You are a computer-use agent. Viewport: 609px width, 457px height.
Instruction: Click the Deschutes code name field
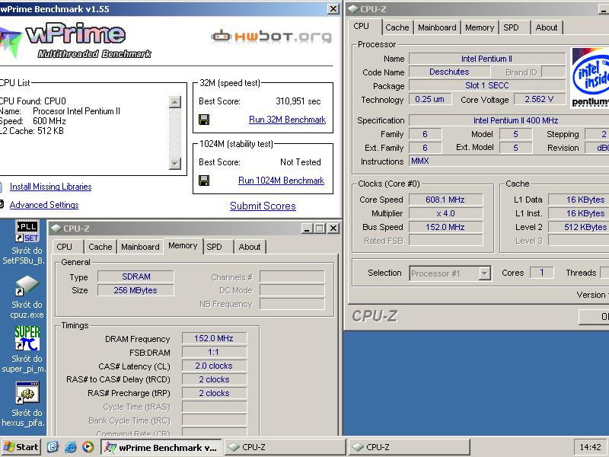pyautogui.click(x=449, y=72)
